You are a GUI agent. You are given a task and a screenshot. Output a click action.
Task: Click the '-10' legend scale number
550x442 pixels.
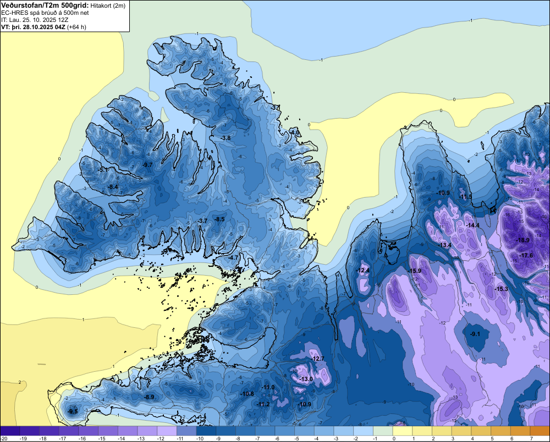(201, 439)
